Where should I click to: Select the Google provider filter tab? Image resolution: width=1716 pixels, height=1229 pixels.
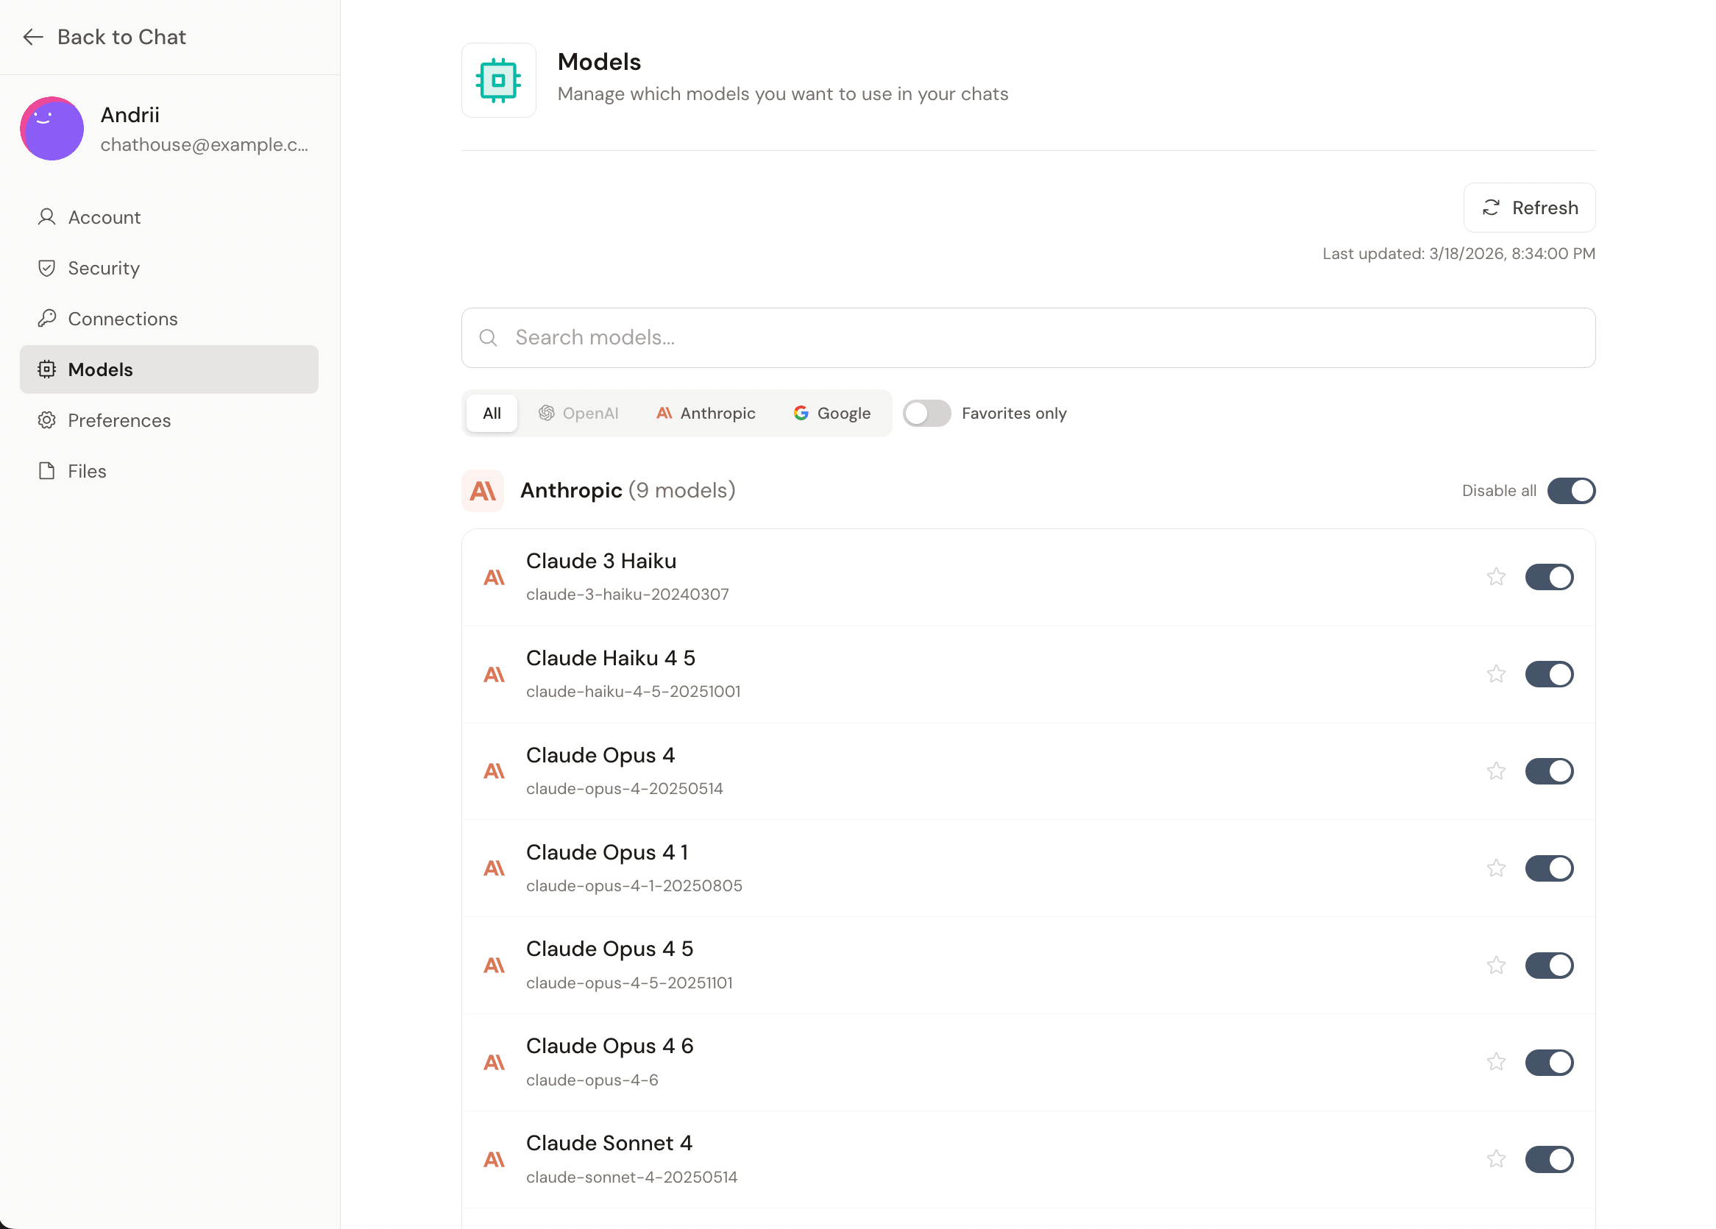click(832, 413)
